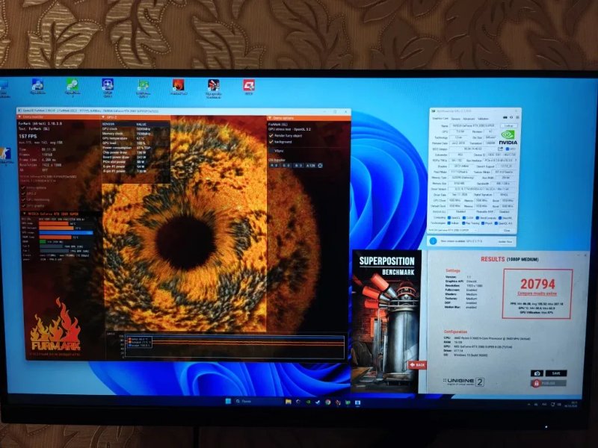This screenshot has width=598, height=448.
Task: Toggle the UEFI checkbox in GPU-Z
Action: (x=508, y=149)
